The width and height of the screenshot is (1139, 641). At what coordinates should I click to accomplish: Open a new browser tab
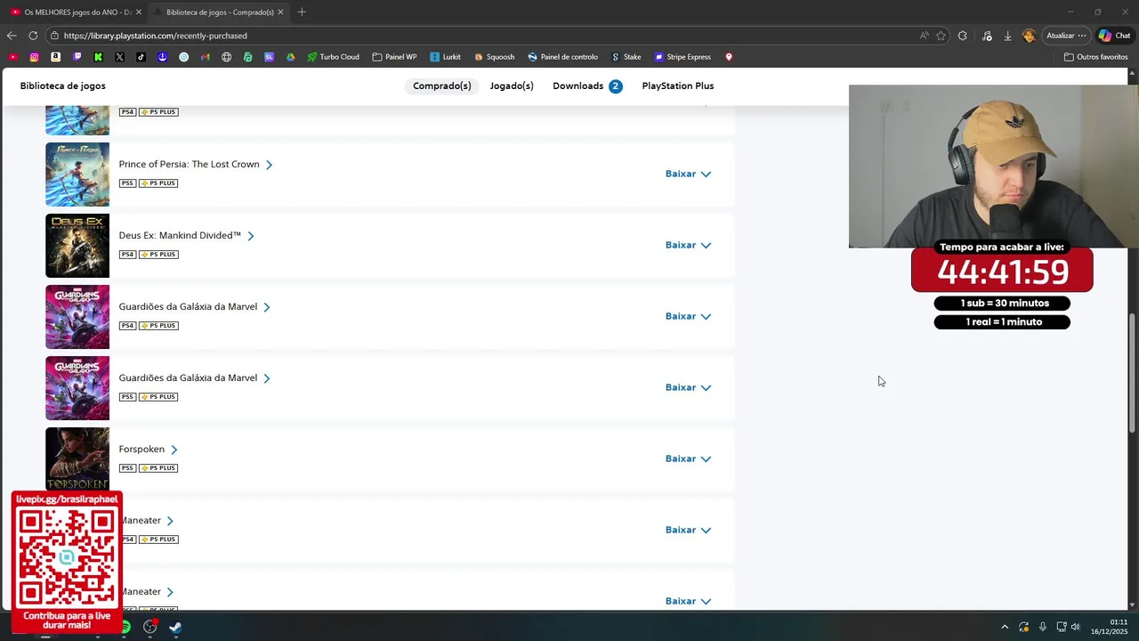302,12
